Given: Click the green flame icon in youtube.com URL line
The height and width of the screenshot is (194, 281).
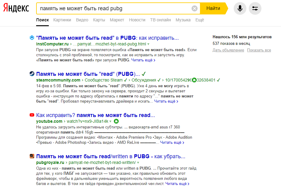Looking at the screenshot, I should 116,121.
